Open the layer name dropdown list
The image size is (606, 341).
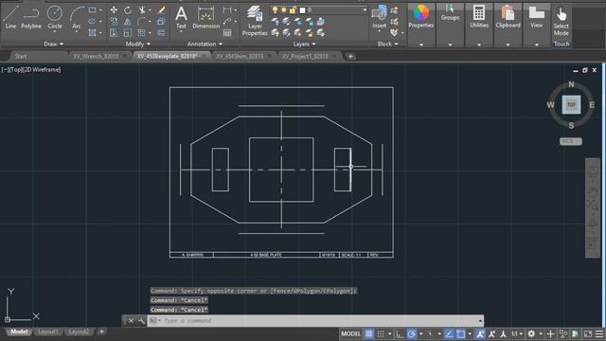[365, 9]
